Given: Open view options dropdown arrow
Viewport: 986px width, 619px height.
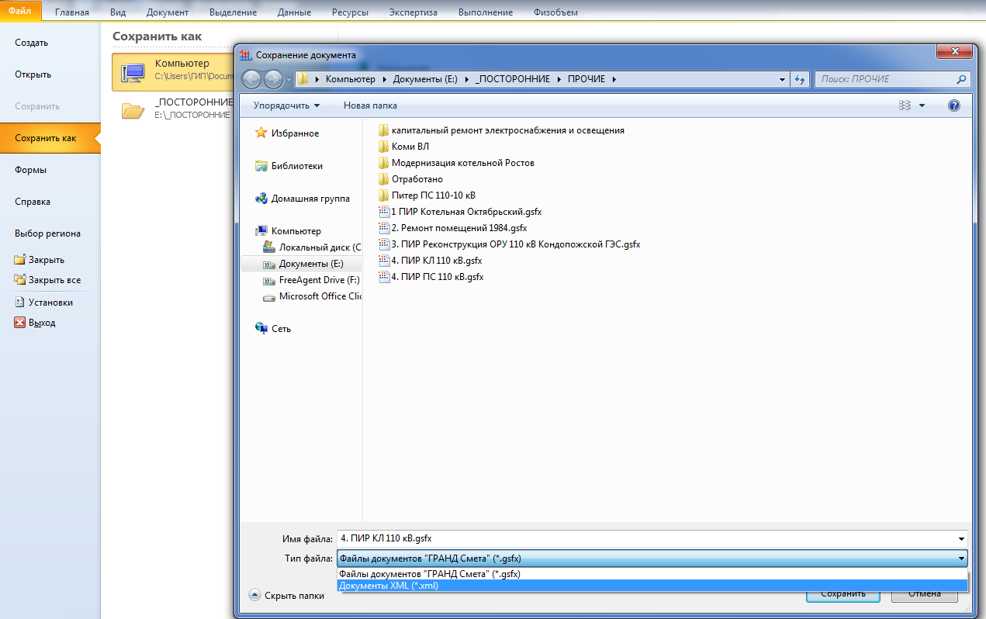Looking at the screenshot, I should (x=922, y=105).
